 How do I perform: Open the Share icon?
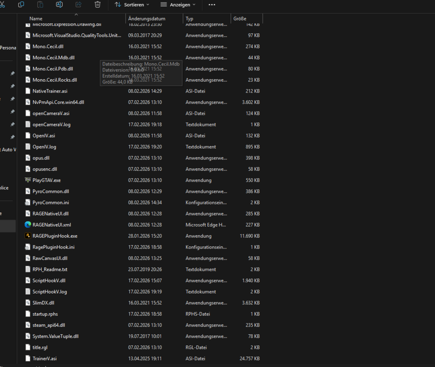coord(78,5)
